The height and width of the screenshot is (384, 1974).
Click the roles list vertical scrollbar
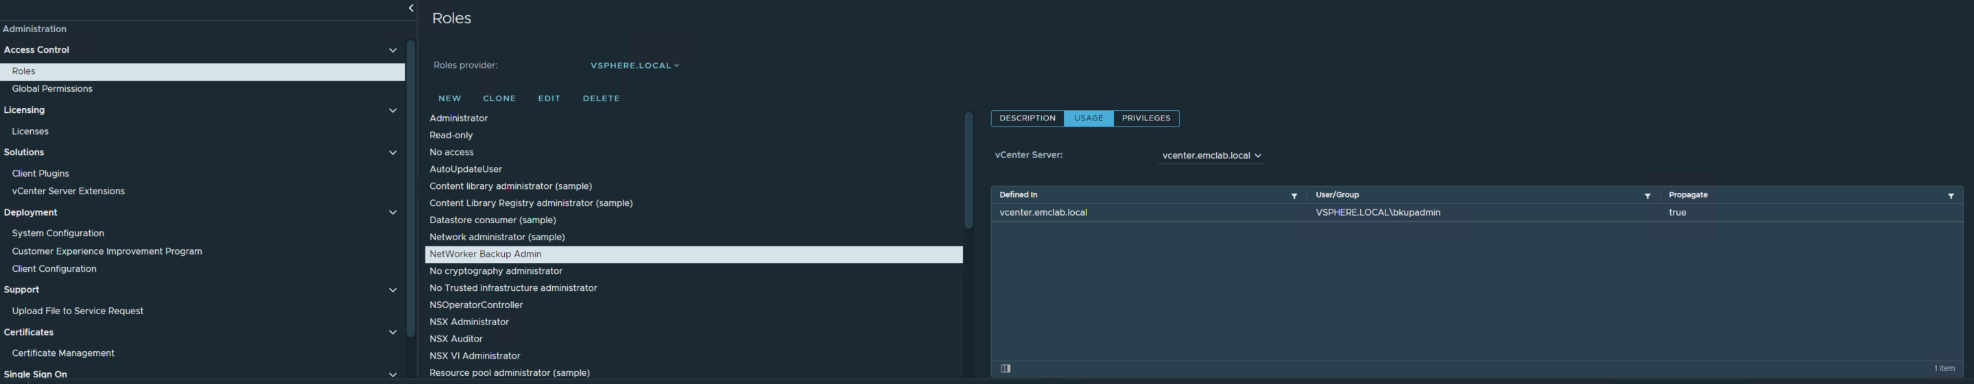coord(968,170)
